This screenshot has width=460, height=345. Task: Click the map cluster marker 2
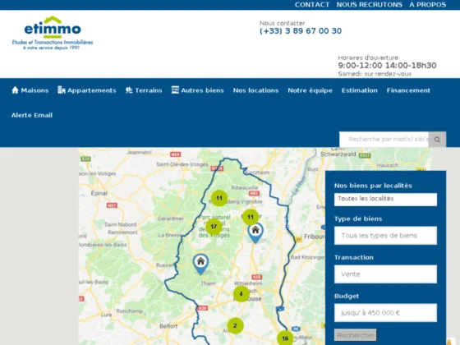(235, 325)
